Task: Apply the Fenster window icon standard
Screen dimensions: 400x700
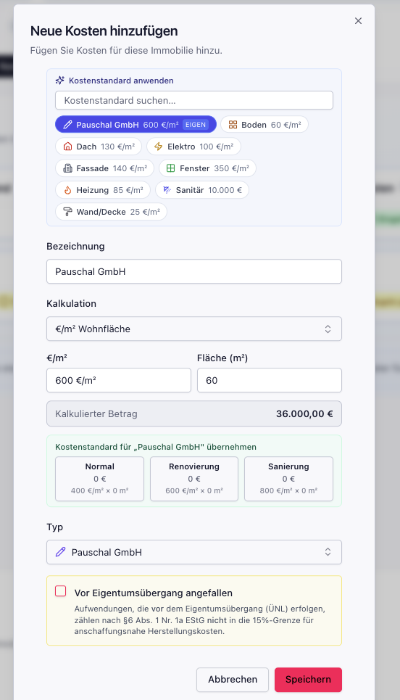Action: click(207, 168)
